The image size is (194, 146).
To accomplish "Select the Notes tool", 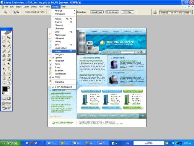I will point(4,78).
